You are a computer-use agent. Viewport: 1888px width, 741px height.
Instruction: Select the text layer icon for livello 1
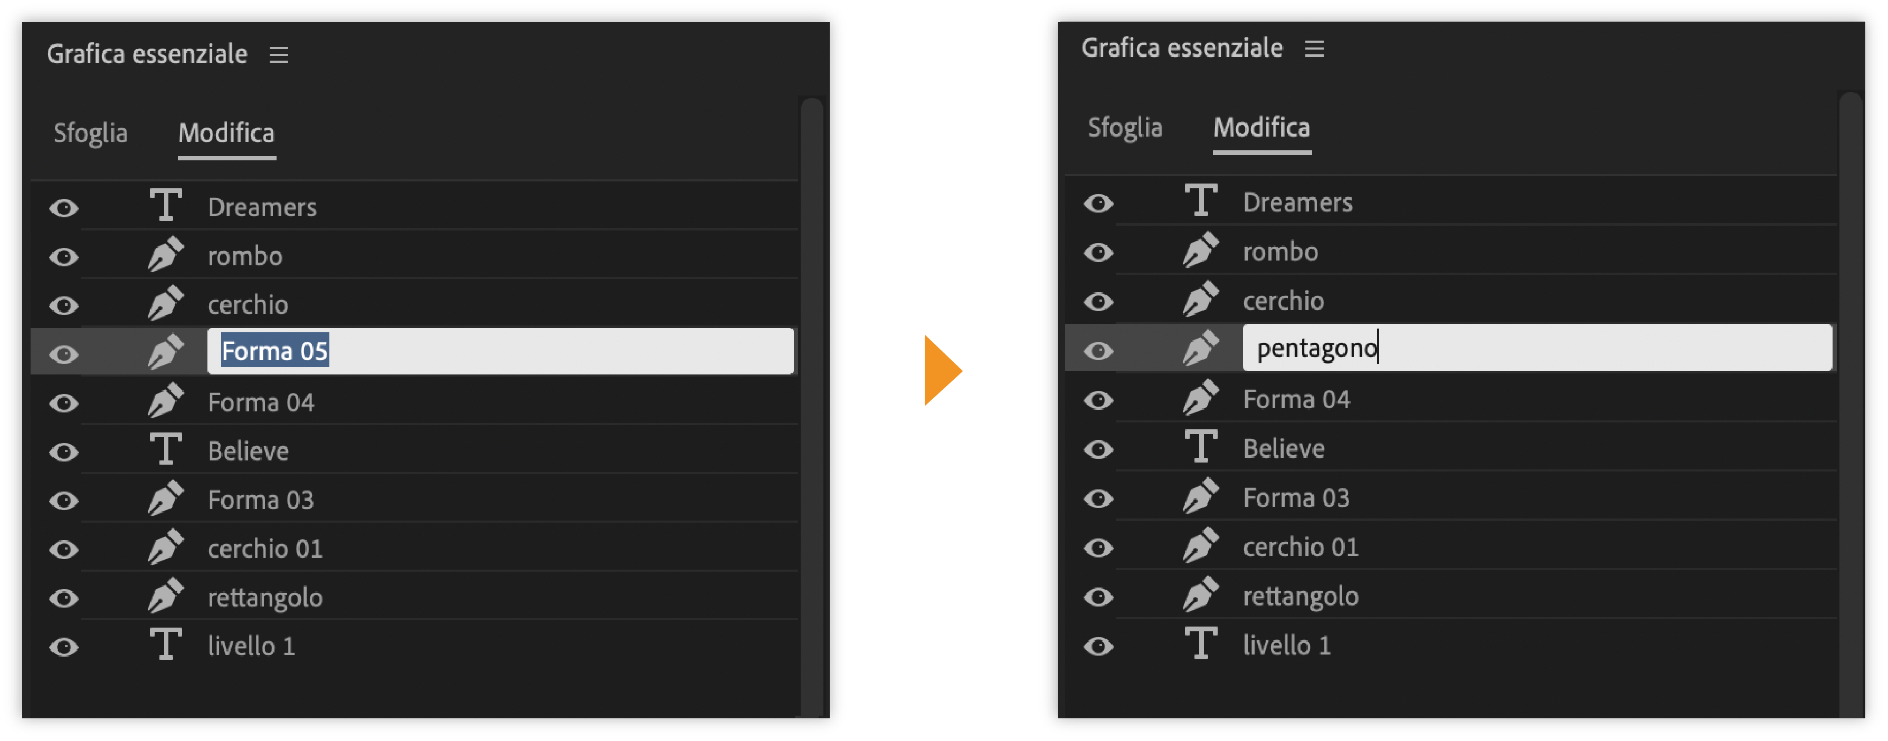point(166,644)
